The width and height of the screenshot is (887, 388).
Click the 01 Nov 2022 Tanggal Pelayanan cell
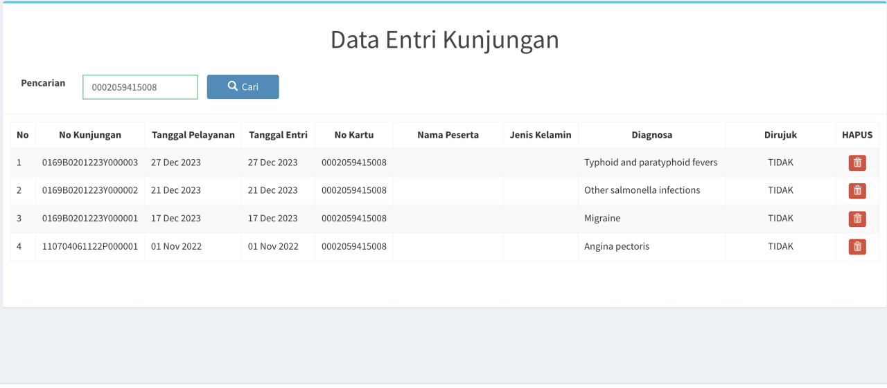coord(176,246)
